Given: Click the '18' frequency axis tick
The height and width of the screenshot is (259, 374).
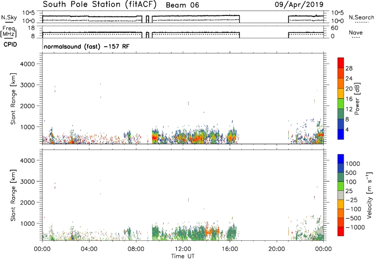Looking at the screenshot, I should pos(31,28).
